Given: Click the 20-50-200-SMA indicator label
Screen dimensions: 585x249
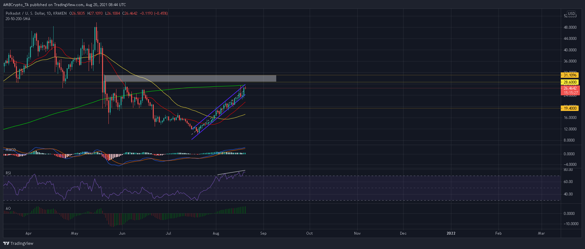Looking at the screenshot, I should [x=18, y=19].
